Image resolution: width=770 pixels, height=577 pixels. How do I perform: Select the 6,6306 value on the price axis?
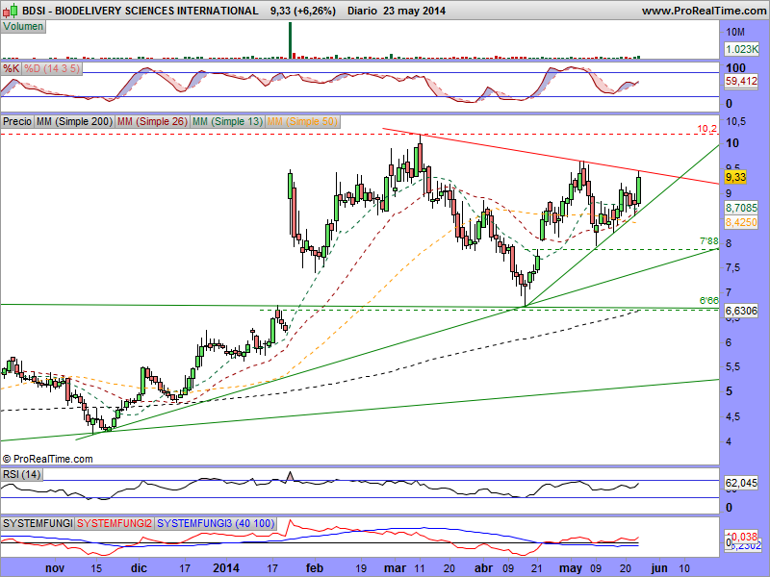[741, 311]
